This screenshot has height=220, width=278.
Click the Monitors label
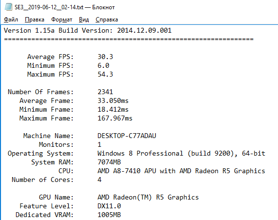tap(56, 145)
